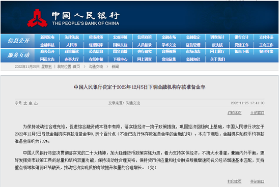Click 新闻 in the breadcrumb
Screen dimensions: 280x187
[x=115, y=67]
